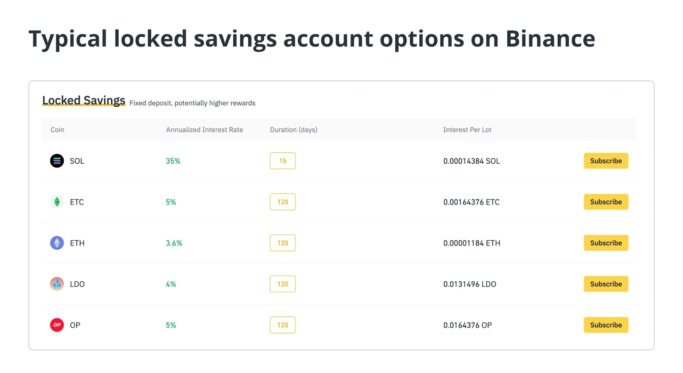Click the Interest Per Lot column header
Image resolution: width=683 pixels, height=373 pixels.
(x=467, y=130)
